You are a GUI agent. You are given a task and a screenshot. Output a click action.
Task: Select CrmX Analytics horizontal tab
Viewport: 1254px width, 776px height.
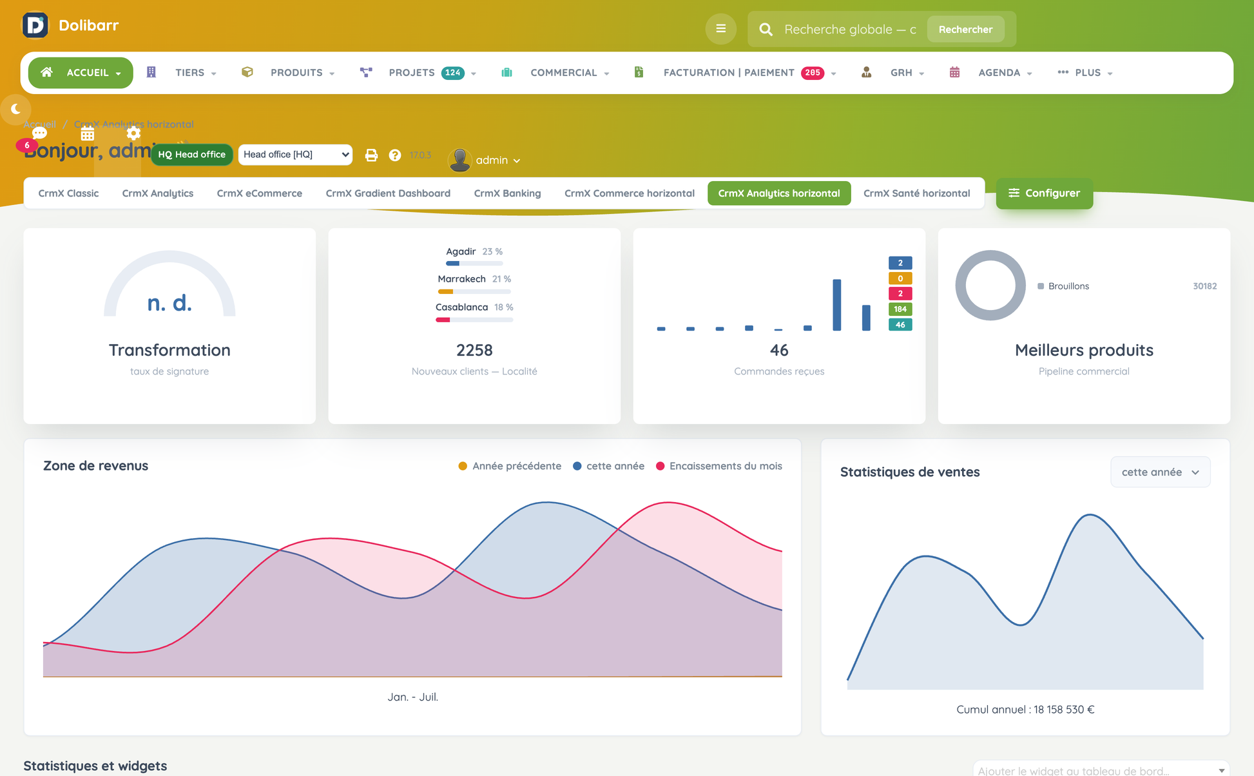click(x=779, y=193)
